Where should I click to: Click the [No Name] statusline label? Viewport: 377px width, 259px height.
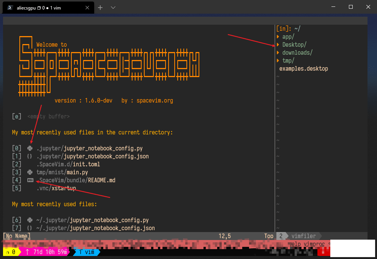point(17,236)
